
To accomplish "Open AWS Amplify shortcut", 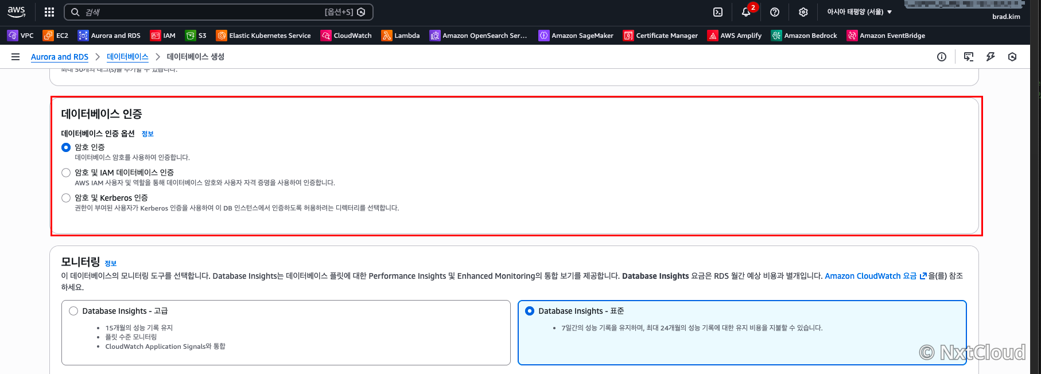I will click(x=735, y=36).
